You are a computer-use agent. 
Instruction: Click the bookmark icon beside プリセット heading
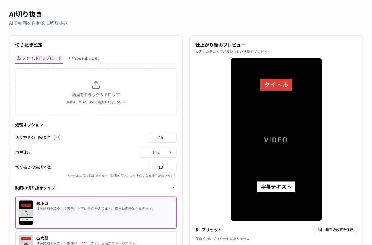[x=198, y=230]
